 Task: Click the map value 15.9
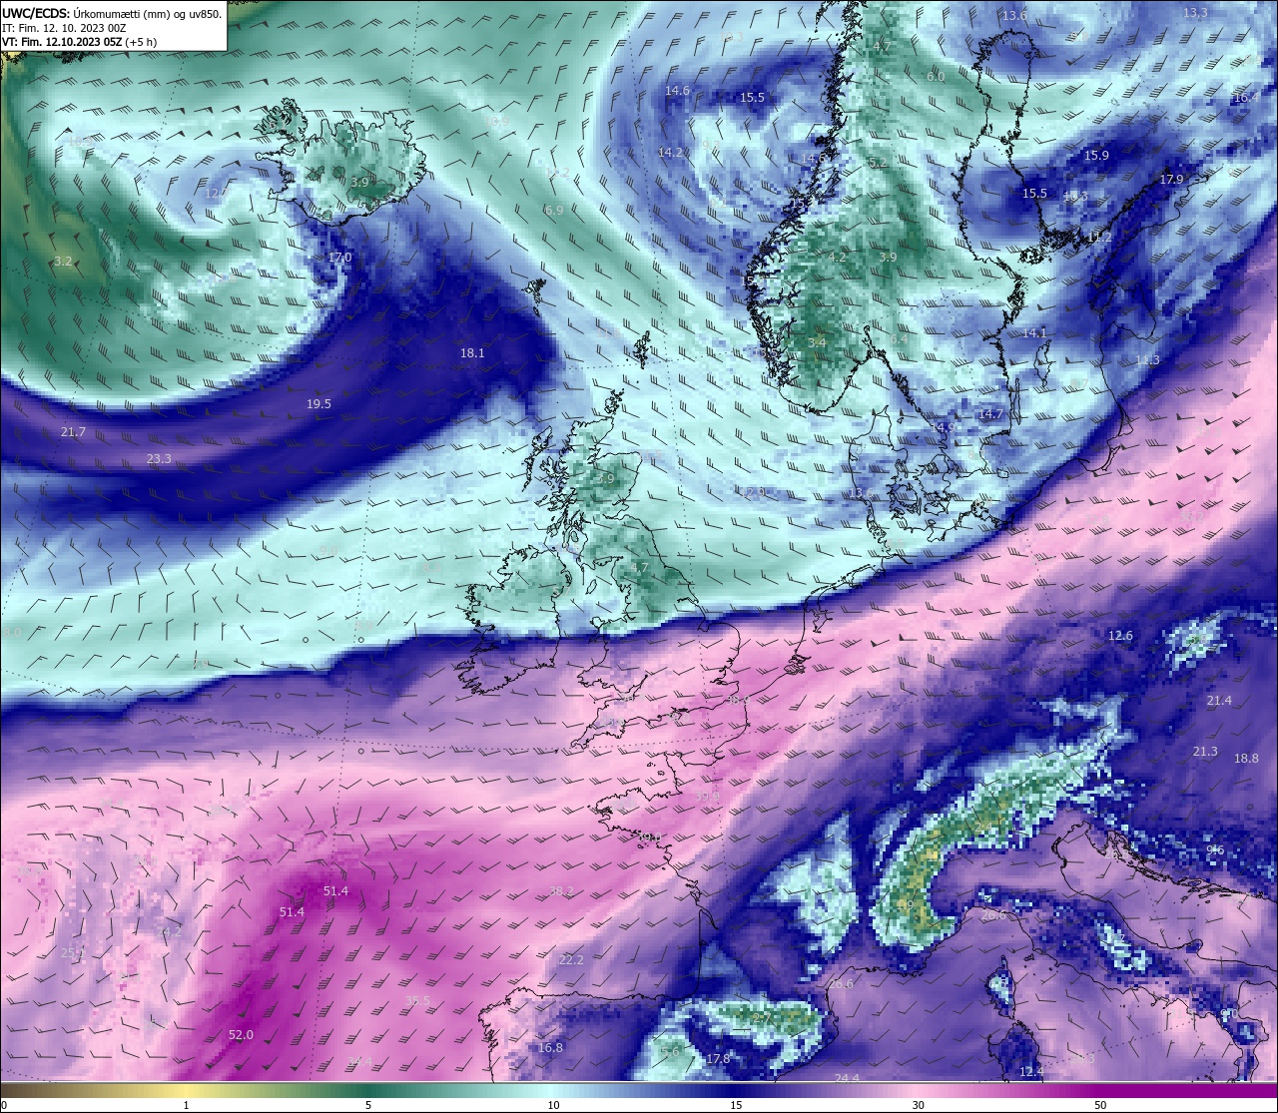[1096, 156]
